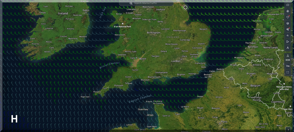Click the Search MarineTraffic input field
294x132 pixels.
click(x=149, y=3)
